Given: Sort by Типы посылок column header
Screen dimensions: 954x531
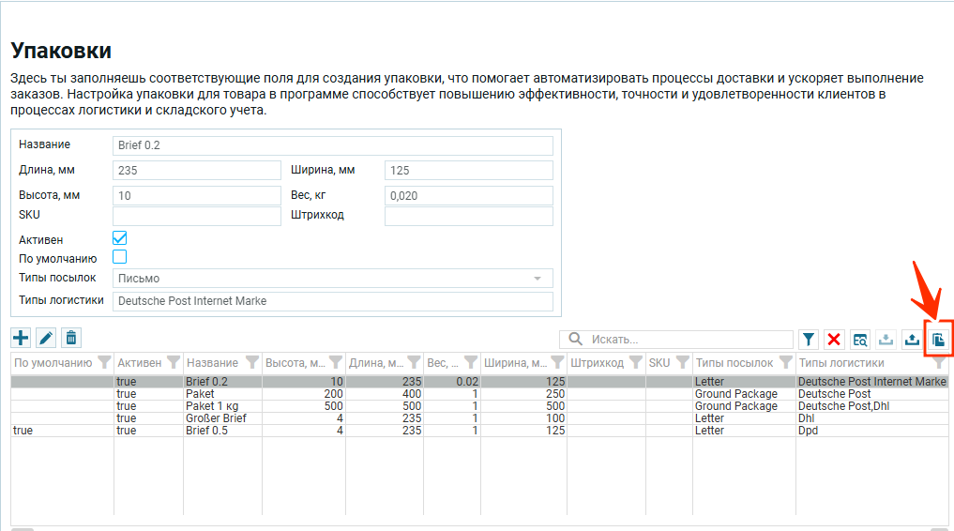Looking at the screenshot, I should pos(734,363).
